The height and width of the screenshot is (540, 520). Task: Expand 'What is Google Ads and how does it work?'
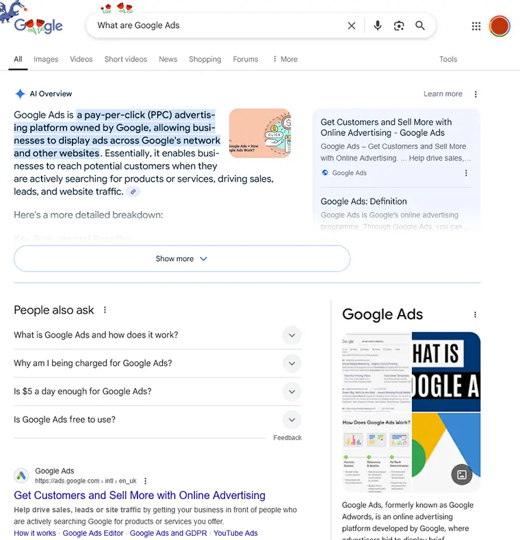157,335
